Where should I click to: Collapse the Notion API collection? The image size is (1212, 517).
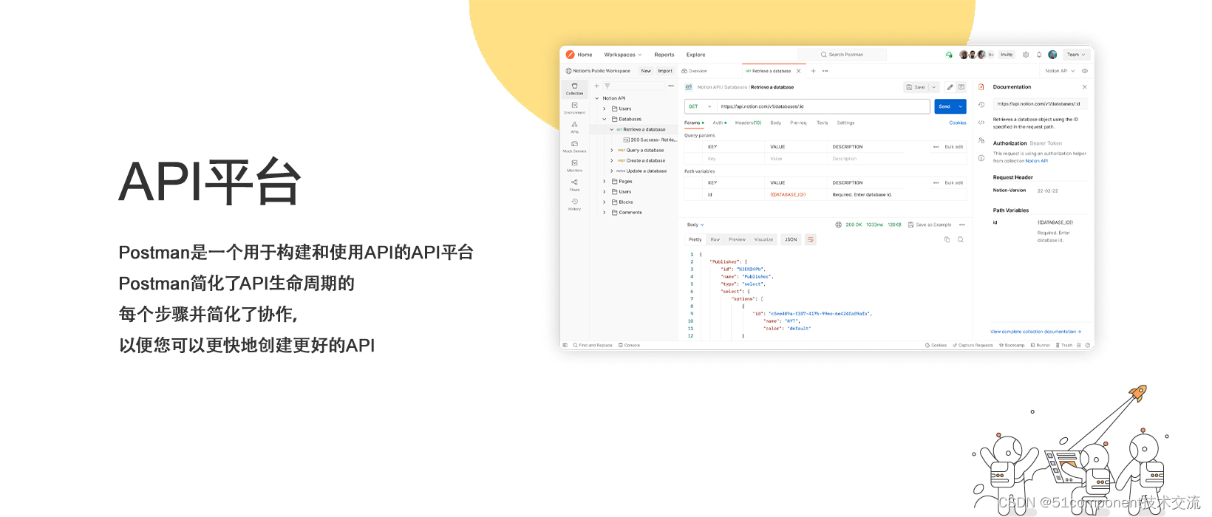(x=597, y=98)
